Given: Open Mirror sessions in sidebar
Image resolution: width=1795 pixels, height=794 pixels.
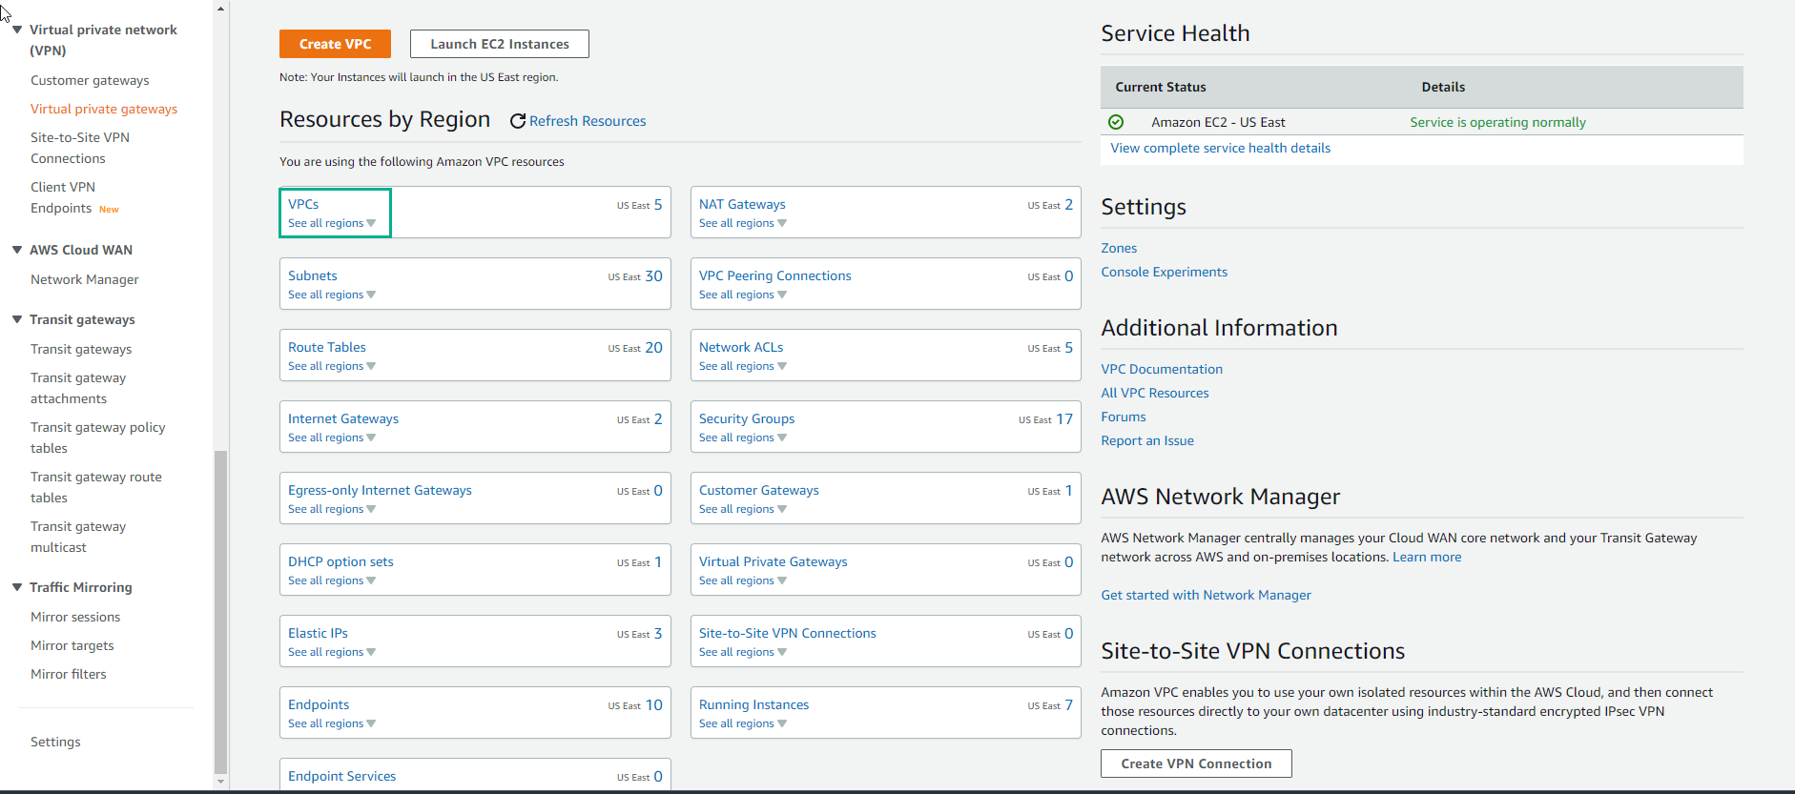Looking at the screenshot, I should (x=75, y=617).
